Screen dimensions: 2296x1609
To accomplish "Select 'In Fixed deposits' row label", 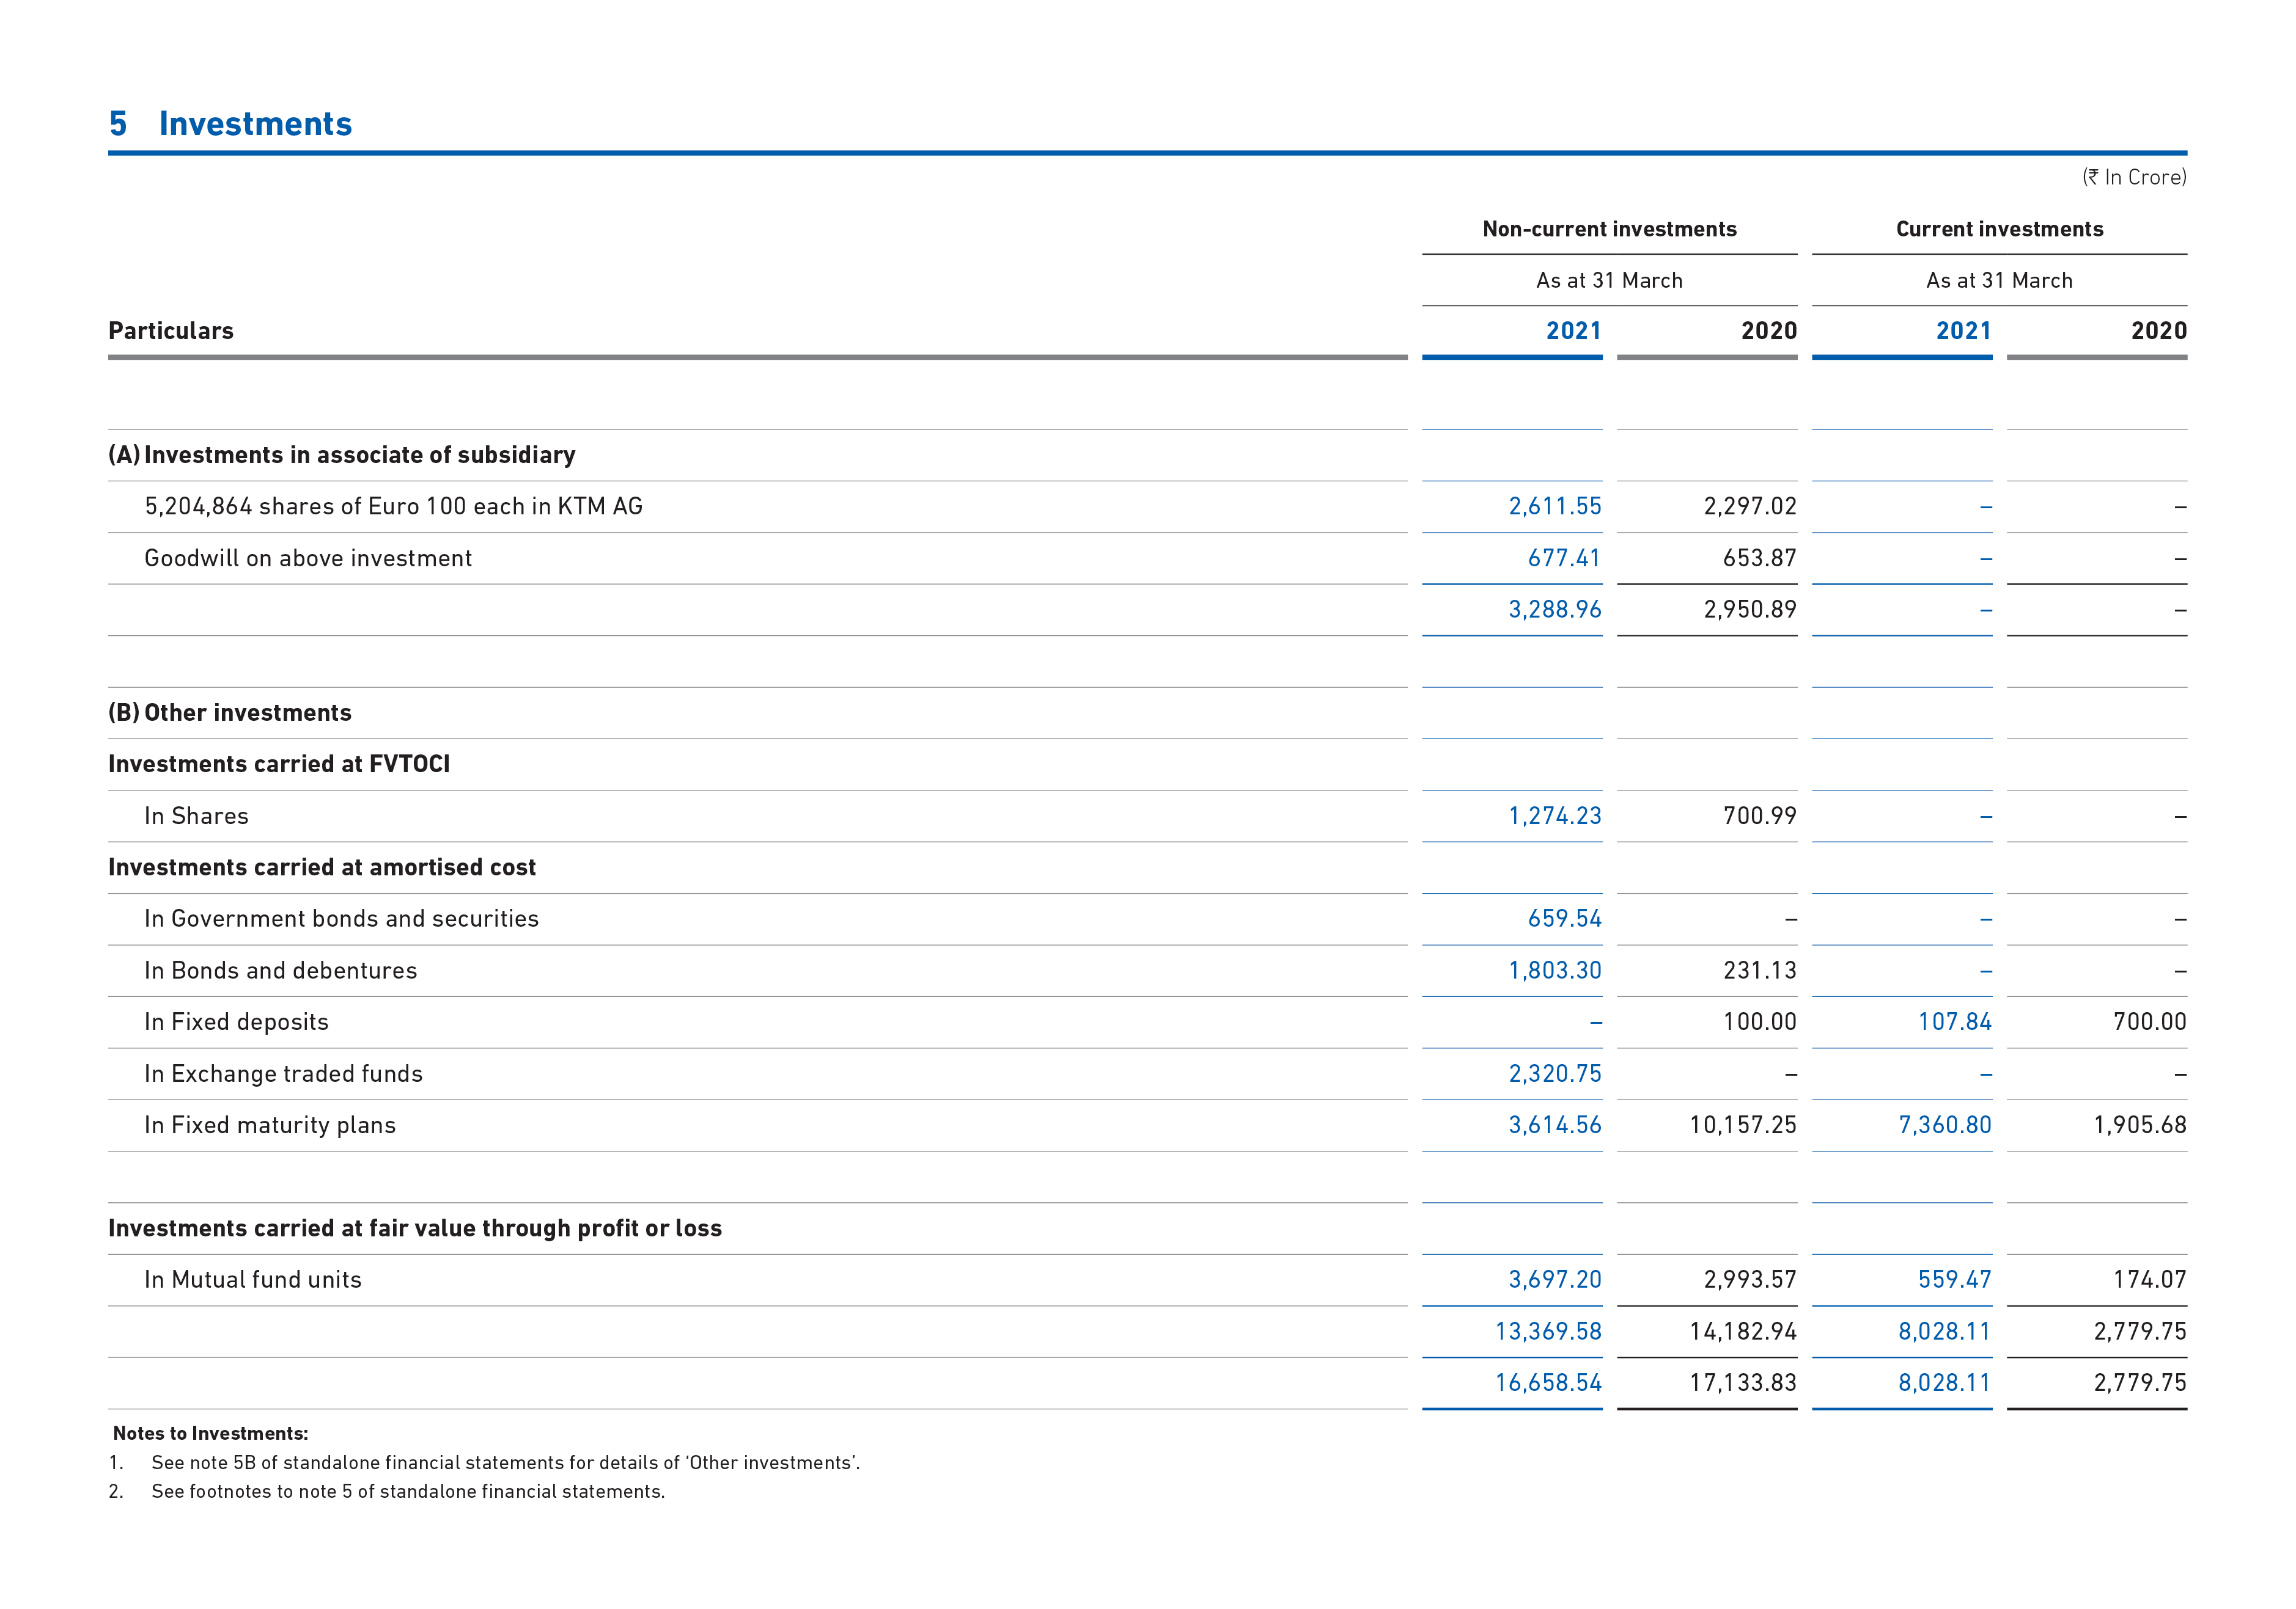I will click(236, 1023).
